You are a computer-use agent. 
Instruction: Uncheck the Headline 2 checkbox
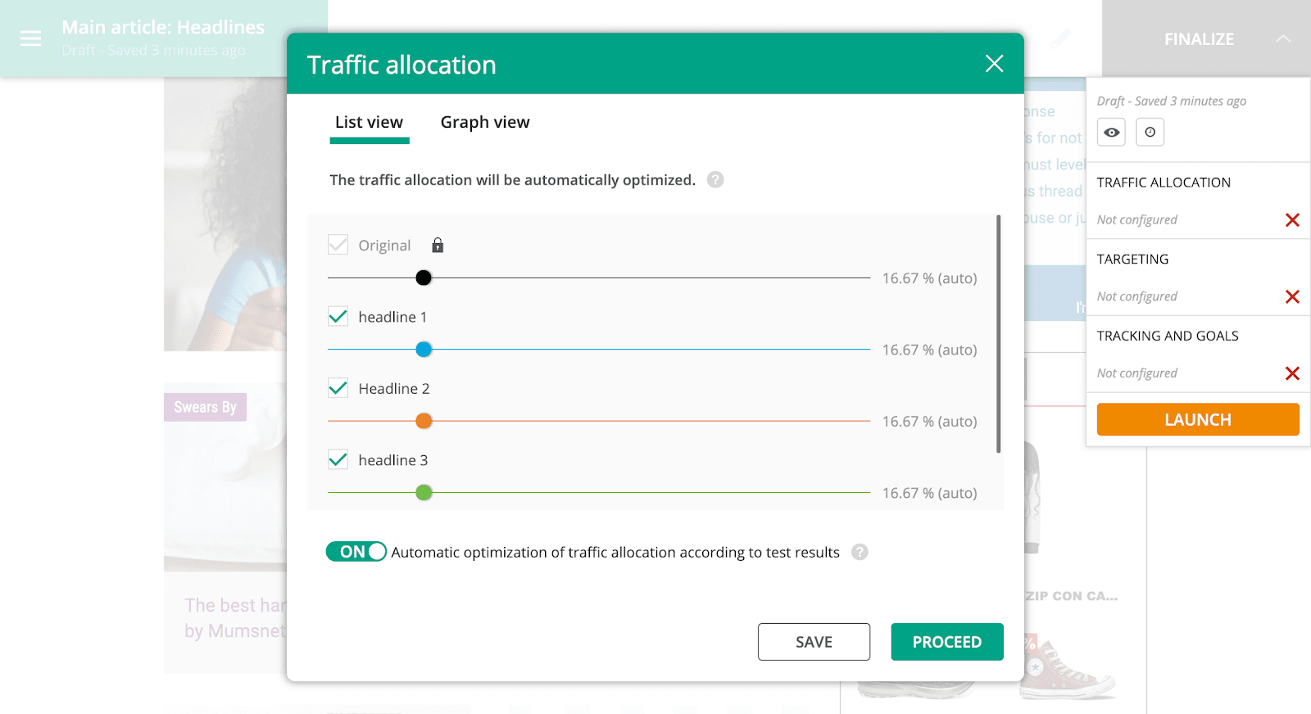pyautogui.click(x=338, y=388)
